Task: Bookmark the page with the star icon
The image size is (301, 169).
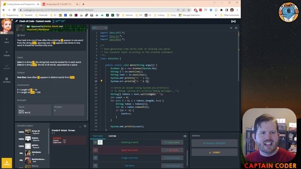Action: click(189, 10)
